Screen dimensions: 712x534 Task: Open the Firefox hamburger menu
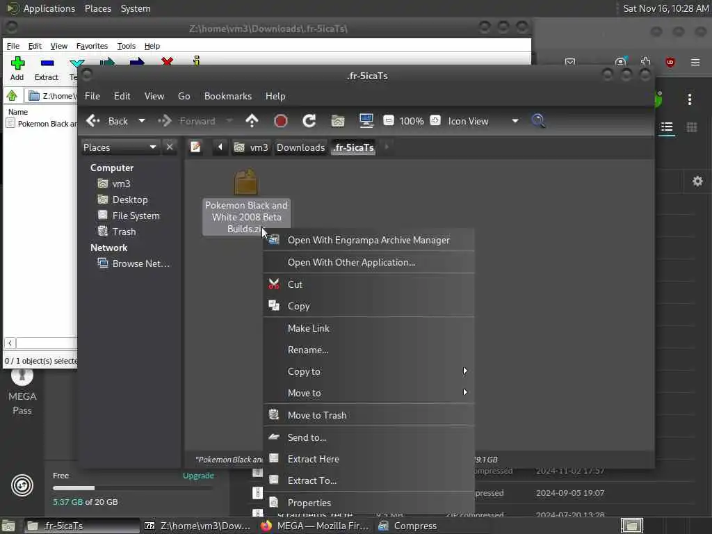click(x=695, y=62)
